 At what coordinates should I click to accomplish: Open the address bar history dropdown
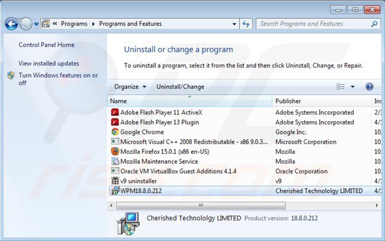tap(234, 24)
